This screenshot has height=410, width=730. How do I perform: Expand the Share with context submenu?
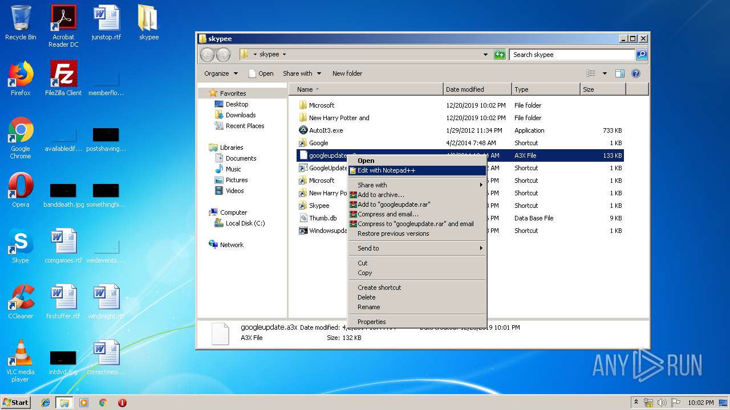[417, 185]
